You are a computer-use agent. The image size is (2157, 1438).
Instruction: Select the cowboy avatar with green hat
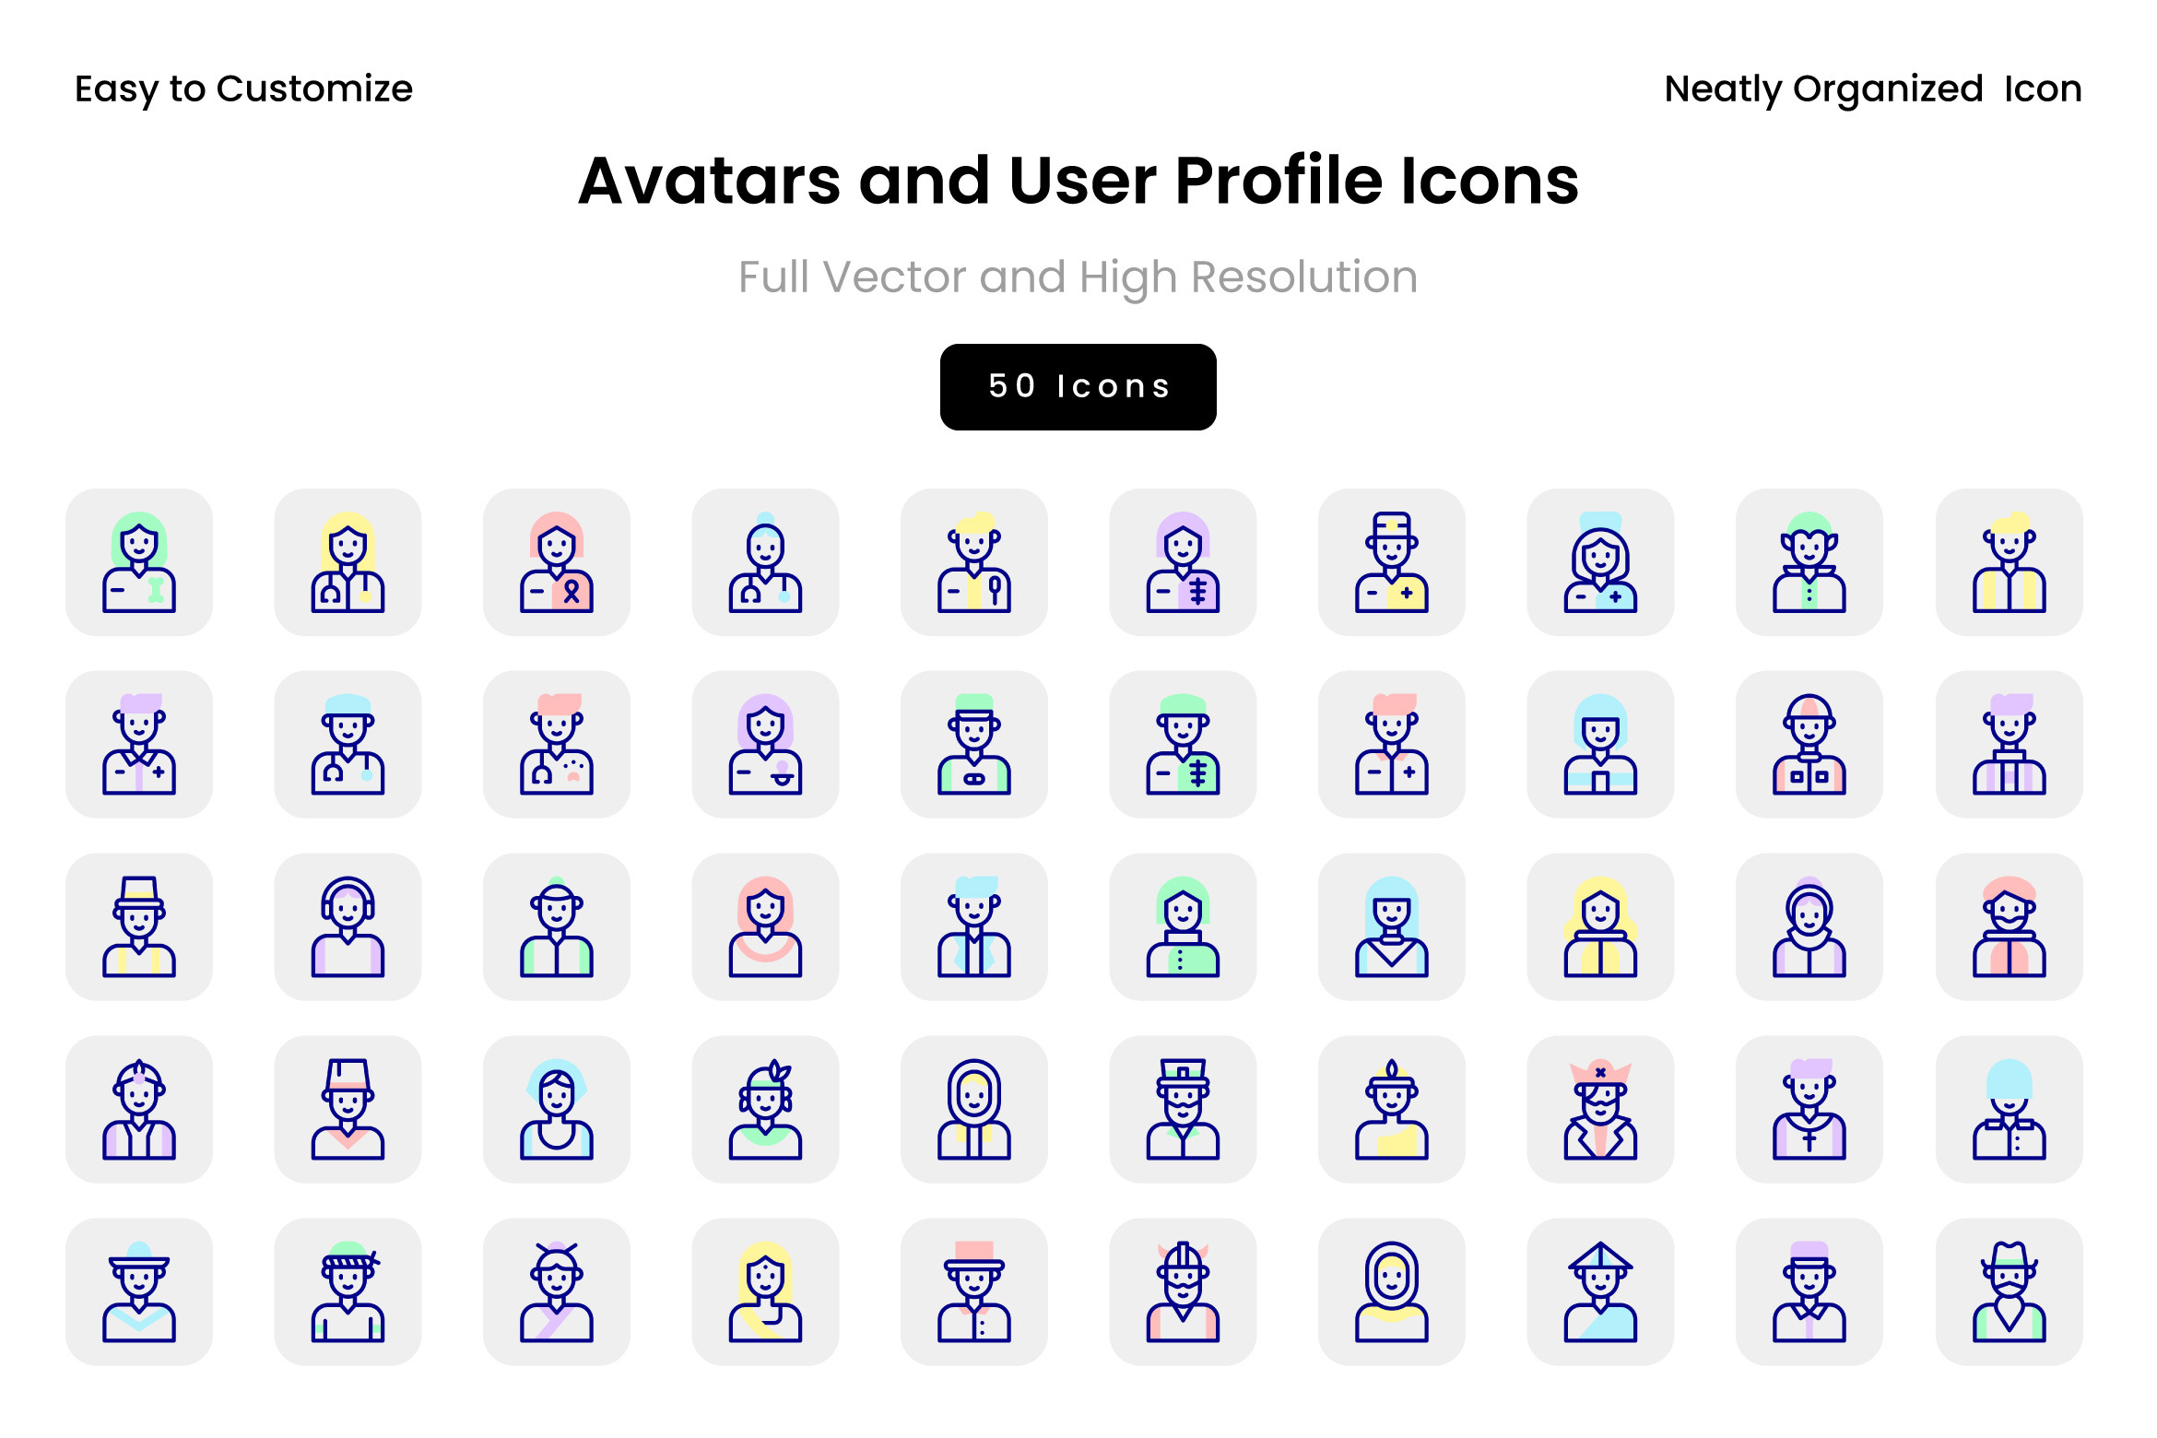point(2009,1291)
